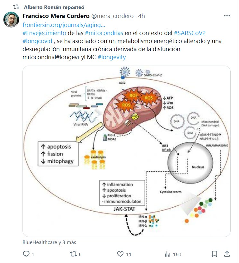Click the 4h post timestamp

[x=141, y=16]
